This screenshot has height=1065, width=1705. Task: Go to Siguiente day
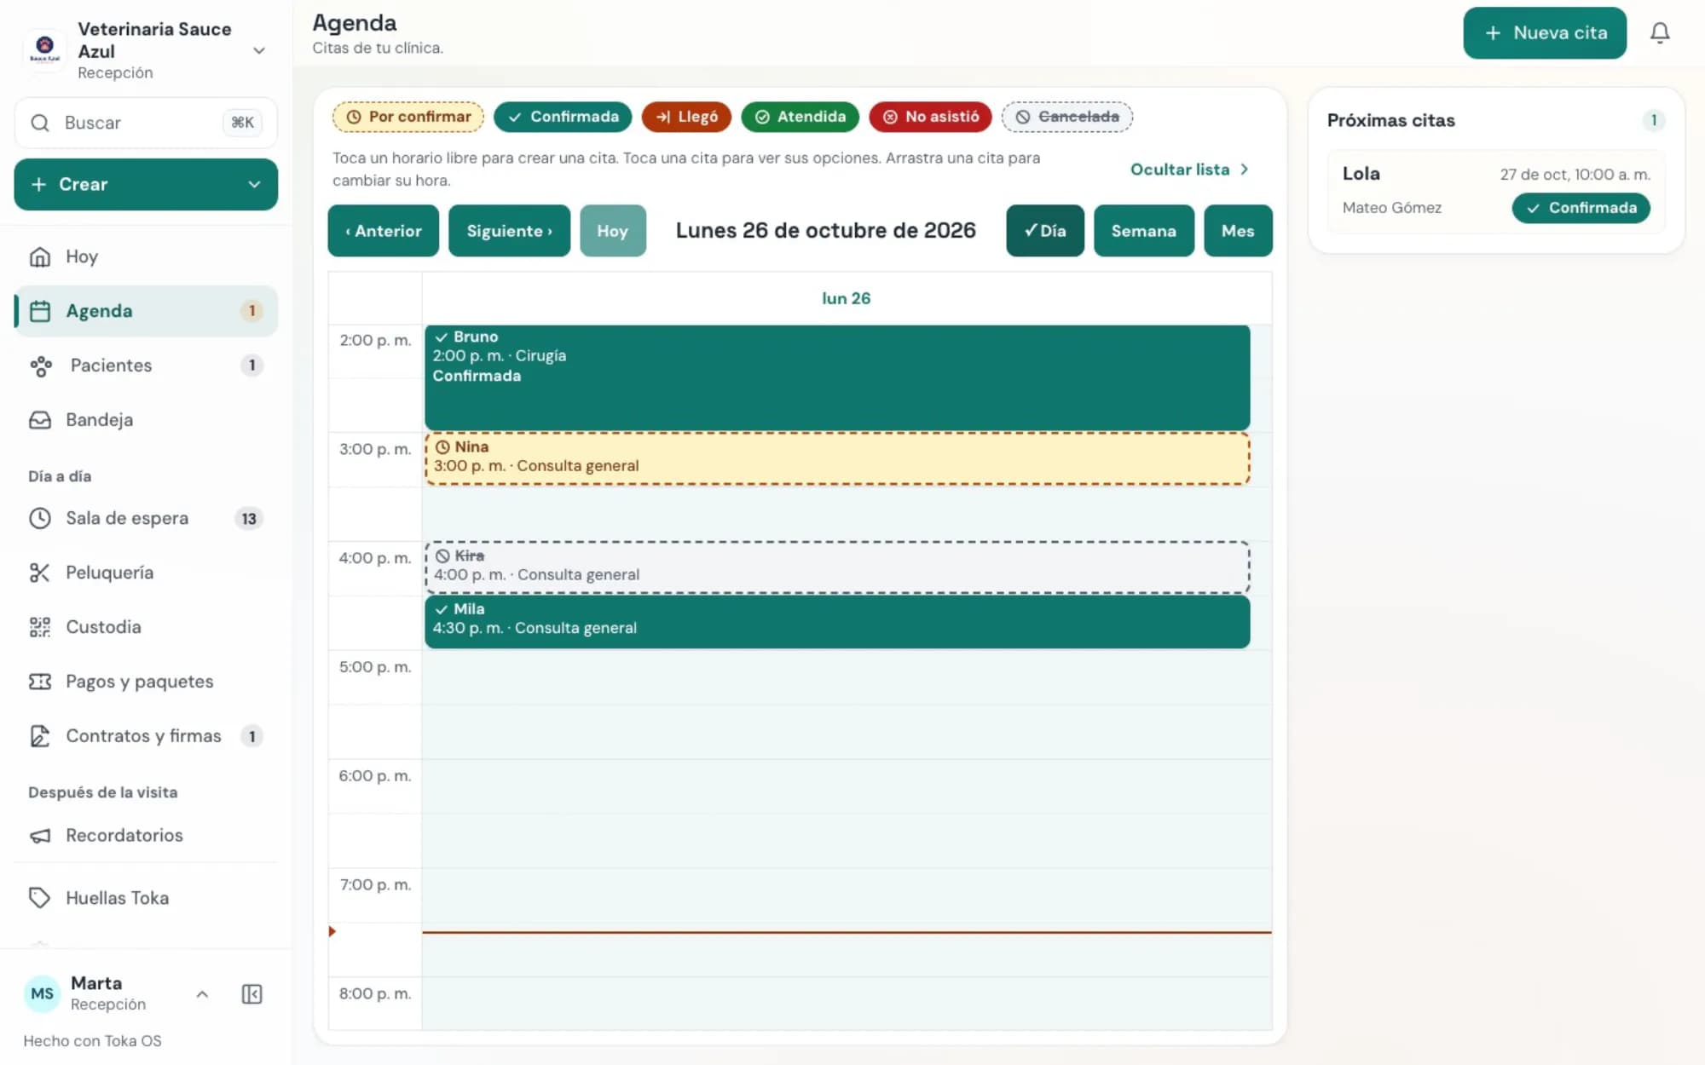(510, 231)
